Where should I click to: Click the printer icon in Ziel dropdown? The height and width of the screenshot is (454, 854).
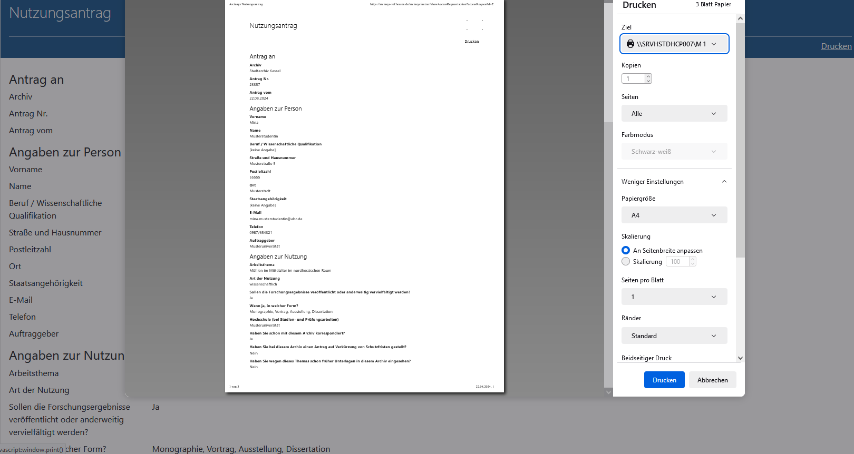[630, 44]
